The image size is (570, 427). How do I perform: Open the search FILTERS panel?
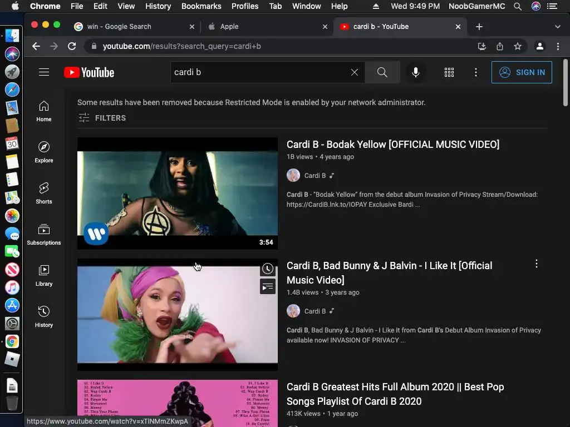[102, 118]
